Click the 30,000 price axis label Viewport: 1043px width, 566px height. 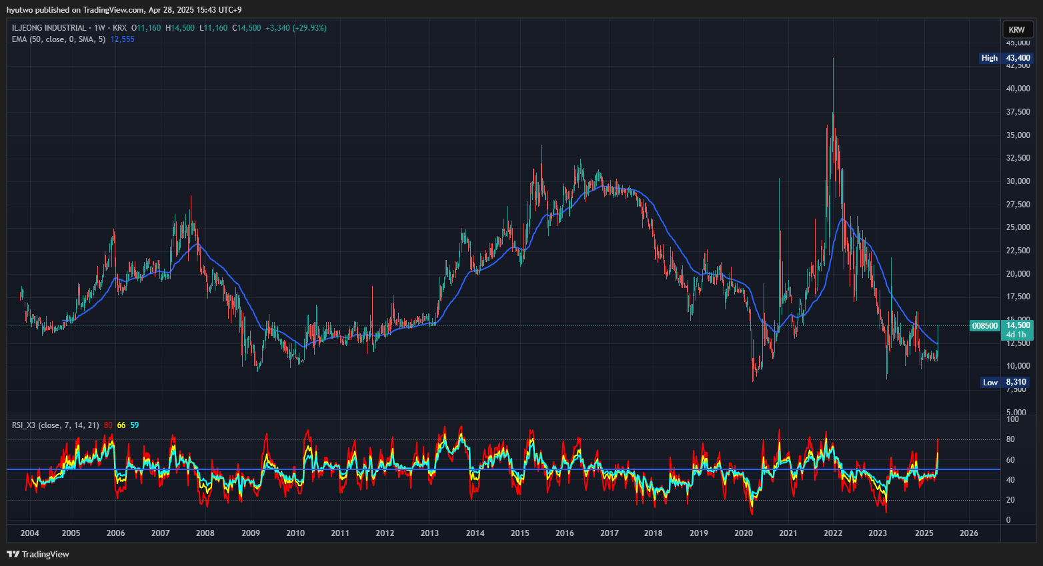tap(1018, 181)
